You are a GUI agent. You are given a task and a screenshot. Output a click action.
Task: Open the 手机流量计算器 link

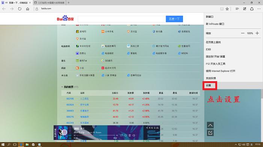pyautogui.click(x=85, y=75)
